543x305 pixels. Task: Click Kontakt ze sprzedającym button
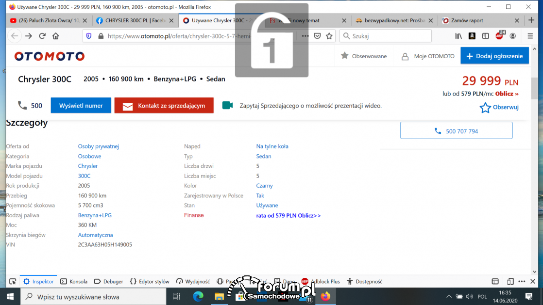tap(164, 106)
